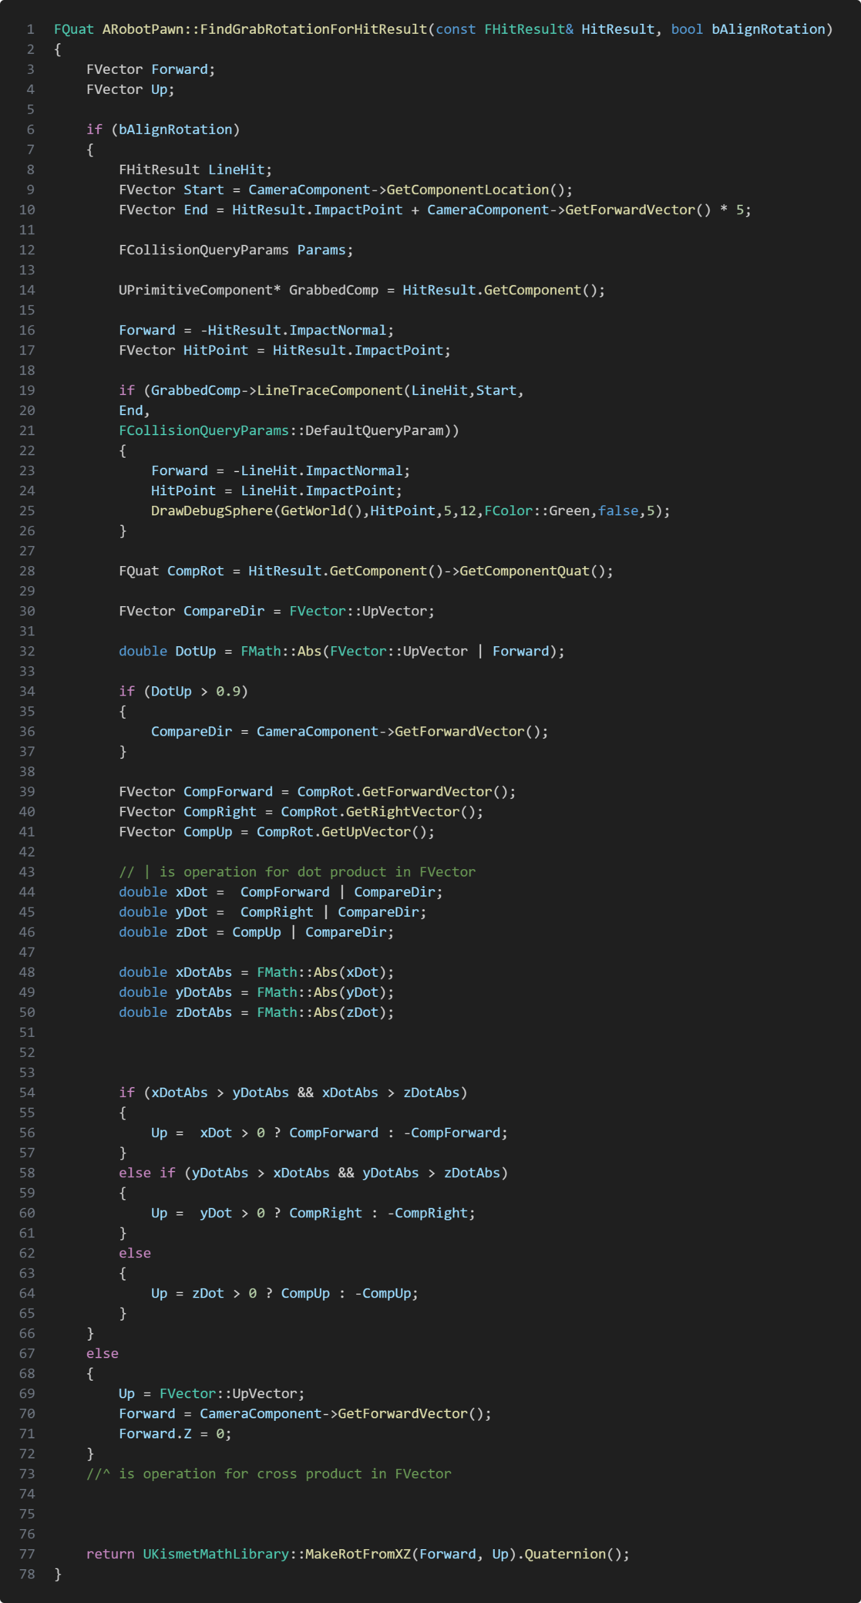Click GetComponentQuat call on line 28
Image resolution: width=861 pixels, height=1603 pixels.
(x=524, y=571)
